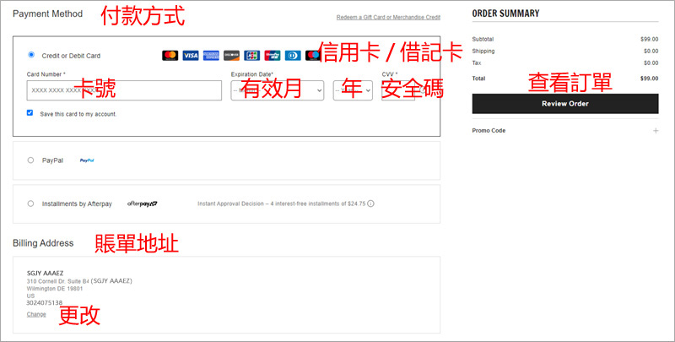
Task: Select the PayPal payment option
Action: click(31, 160)
